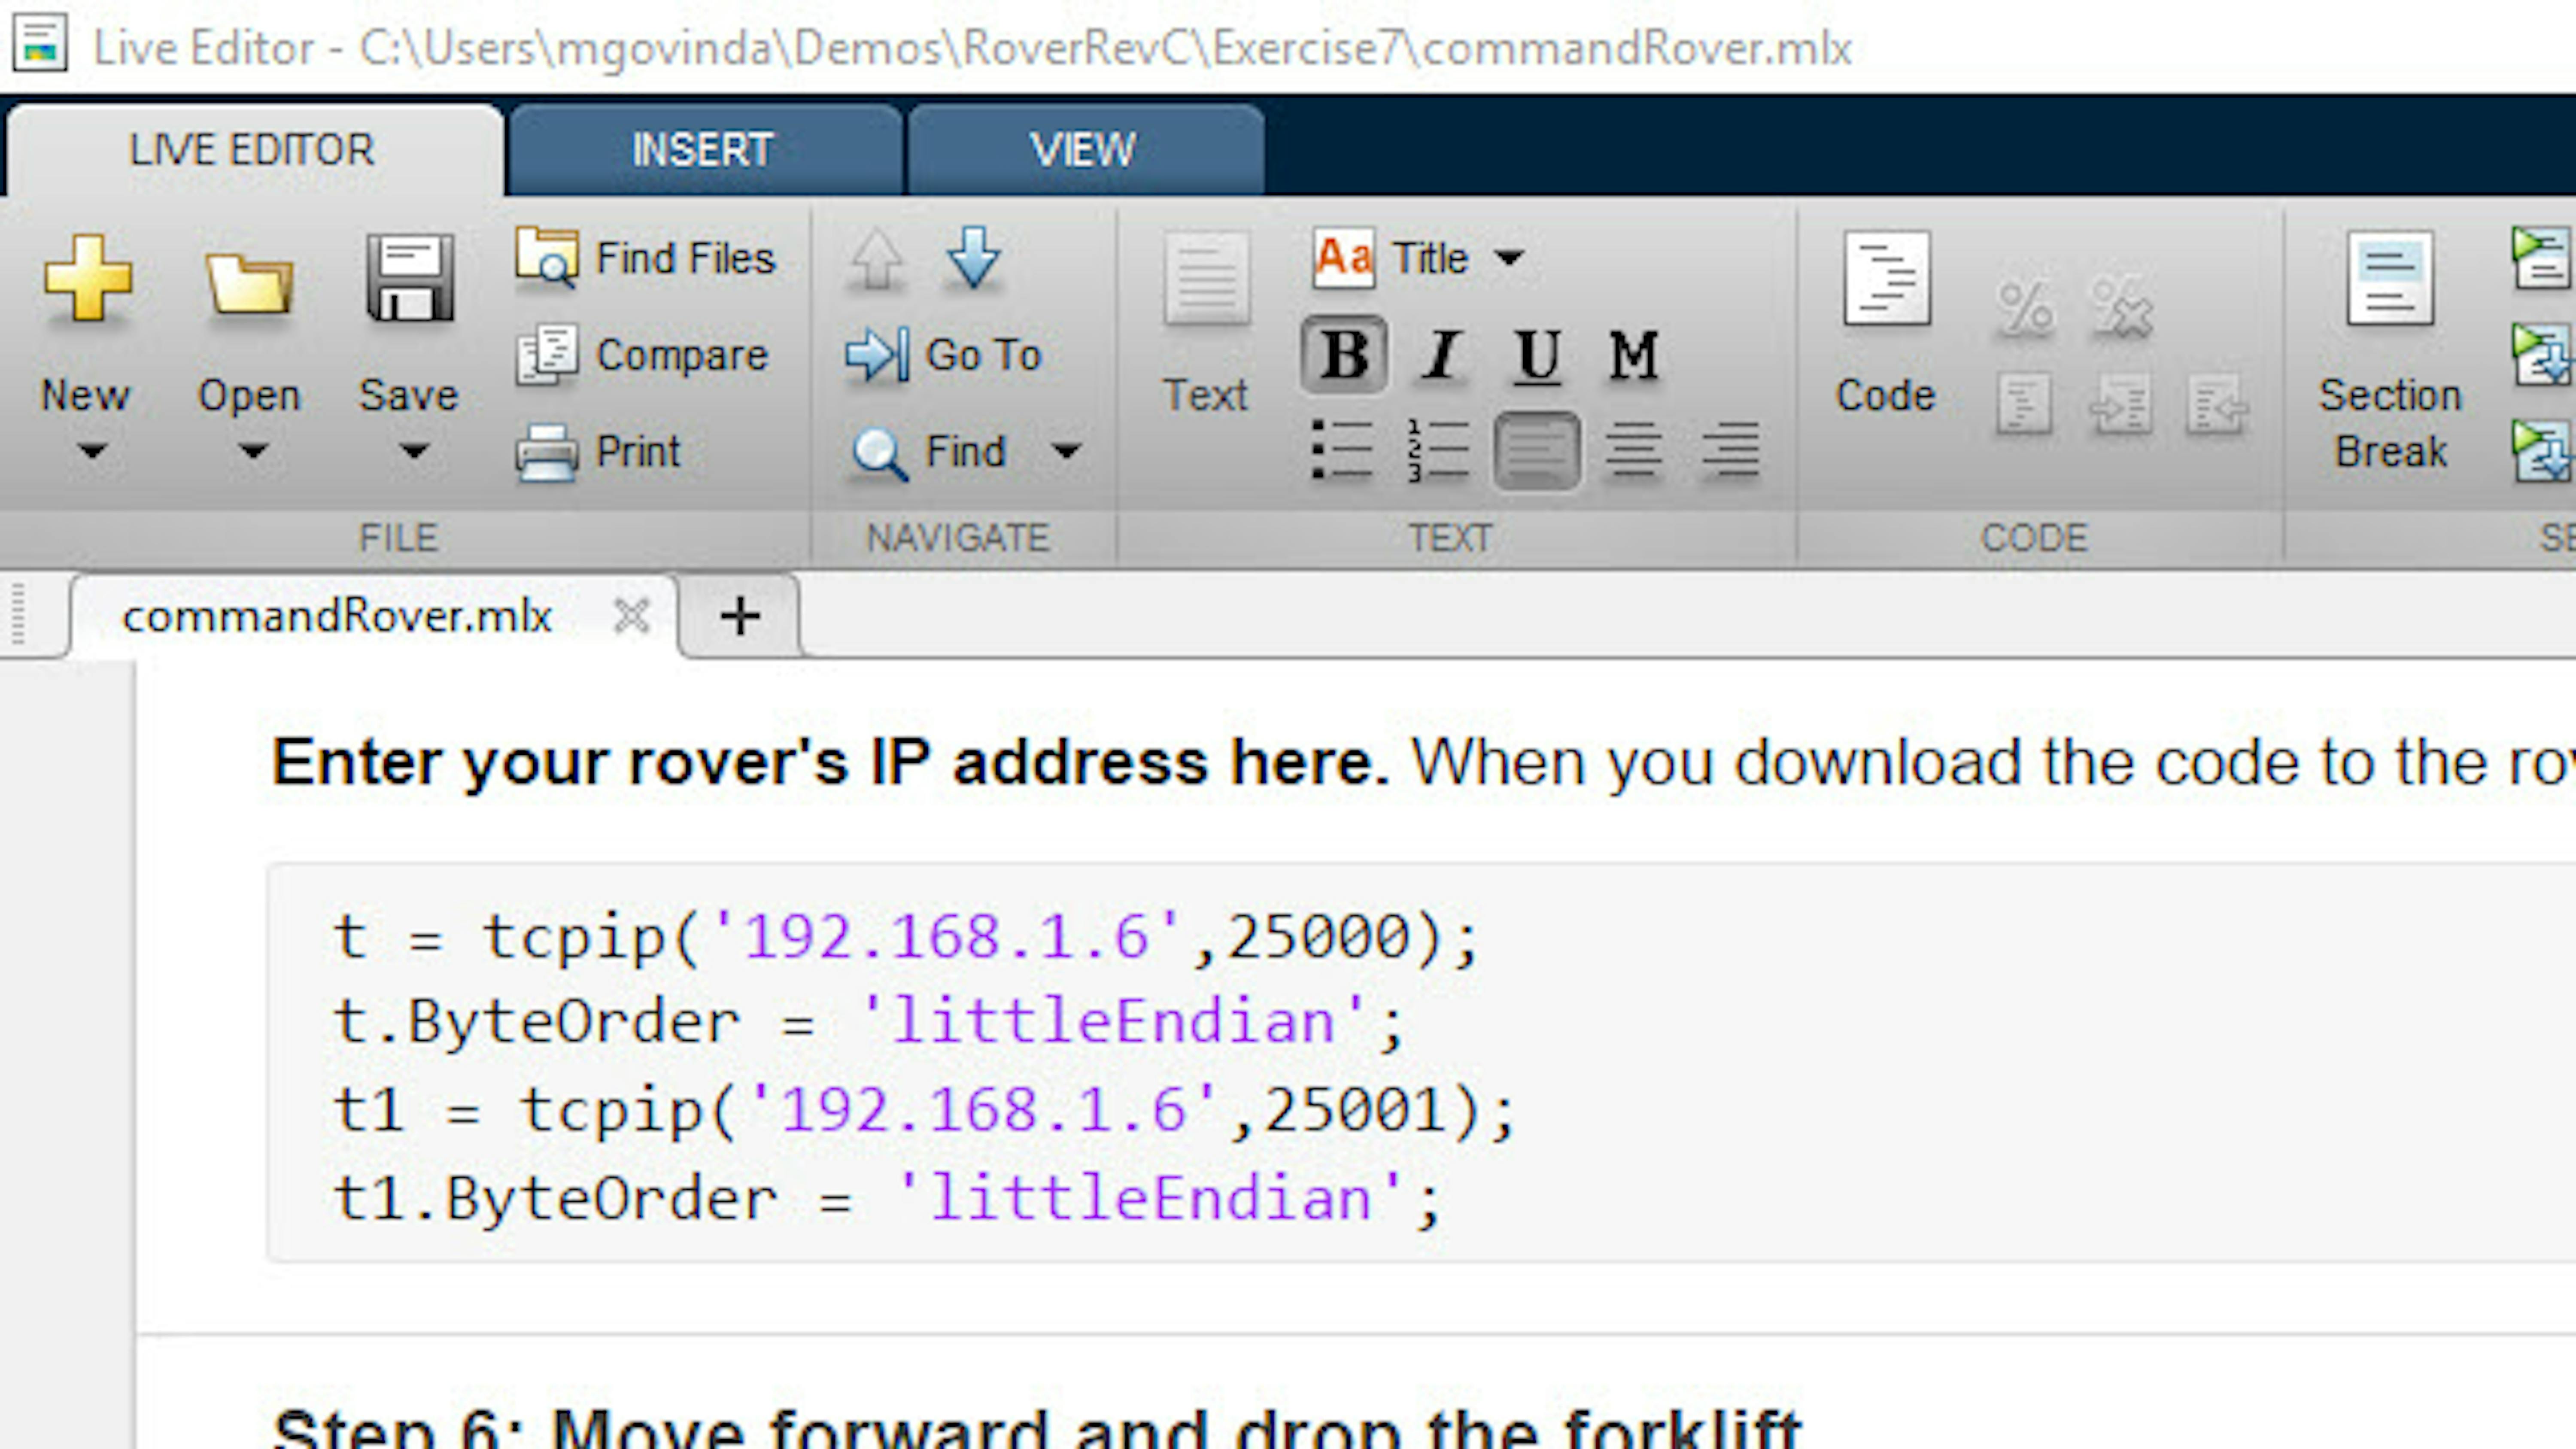Click the Aa text style icon

[x=1343, y=258]
